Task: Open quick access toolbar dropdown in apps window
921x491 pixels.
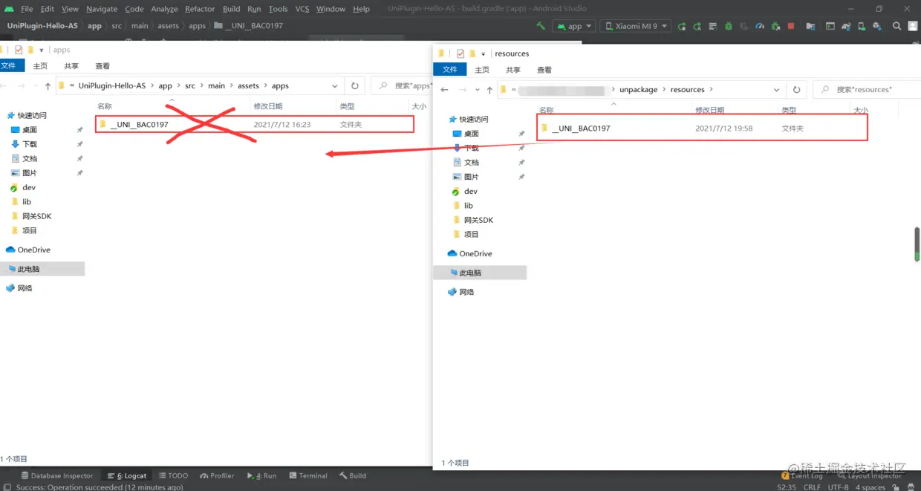Action: tap(41, 51)
